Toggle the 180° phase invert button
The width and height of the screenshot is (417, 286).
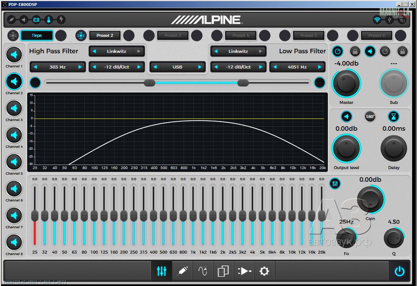tap(370, 117)
